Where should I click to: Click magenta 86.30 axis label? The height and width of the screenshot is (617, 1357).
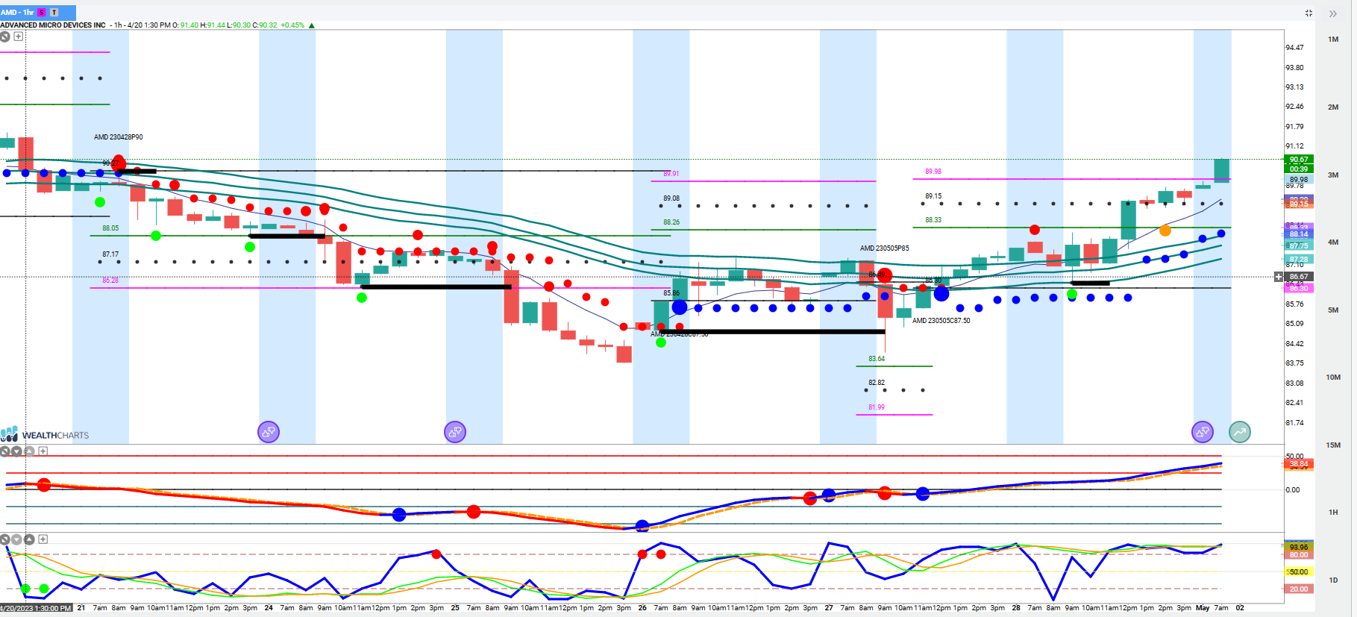1299,288
